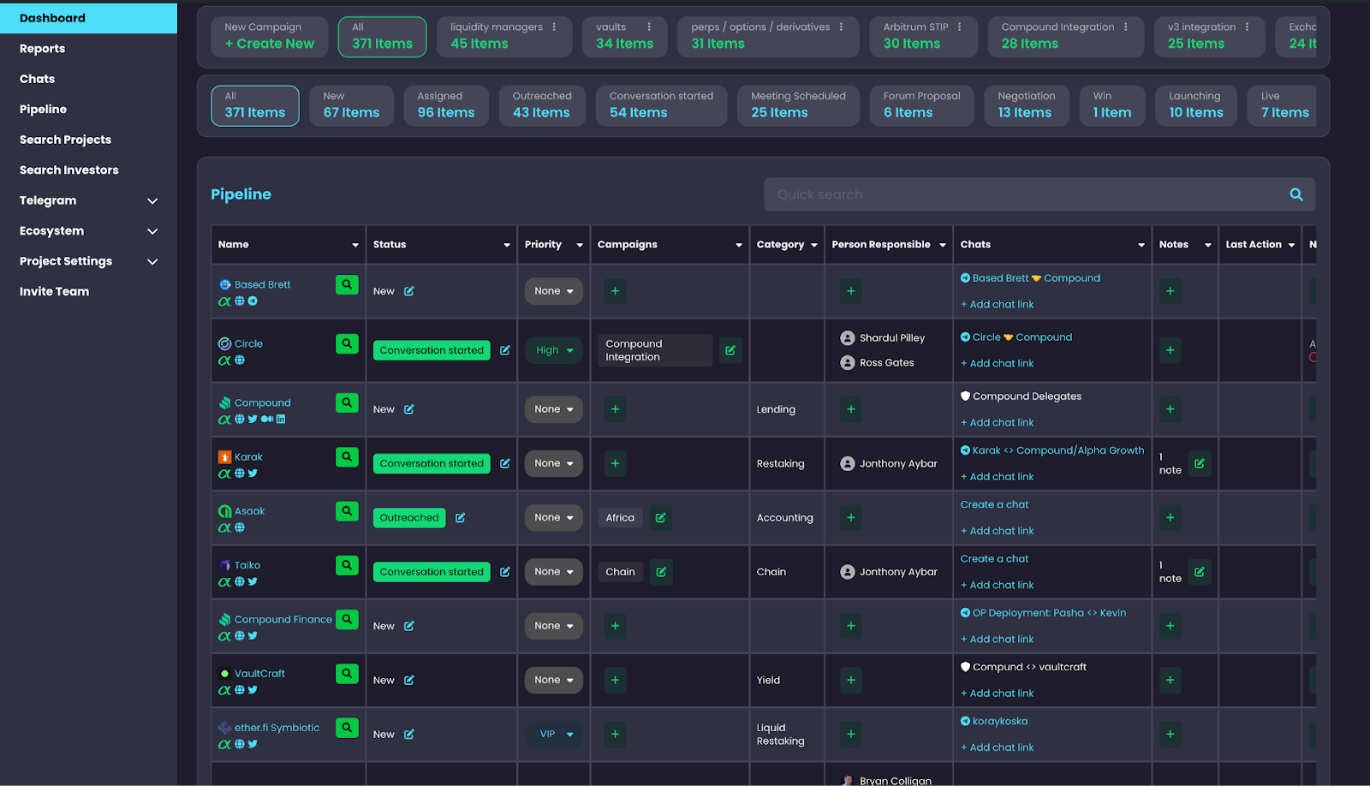Open green search button for Based Brett

347,284
